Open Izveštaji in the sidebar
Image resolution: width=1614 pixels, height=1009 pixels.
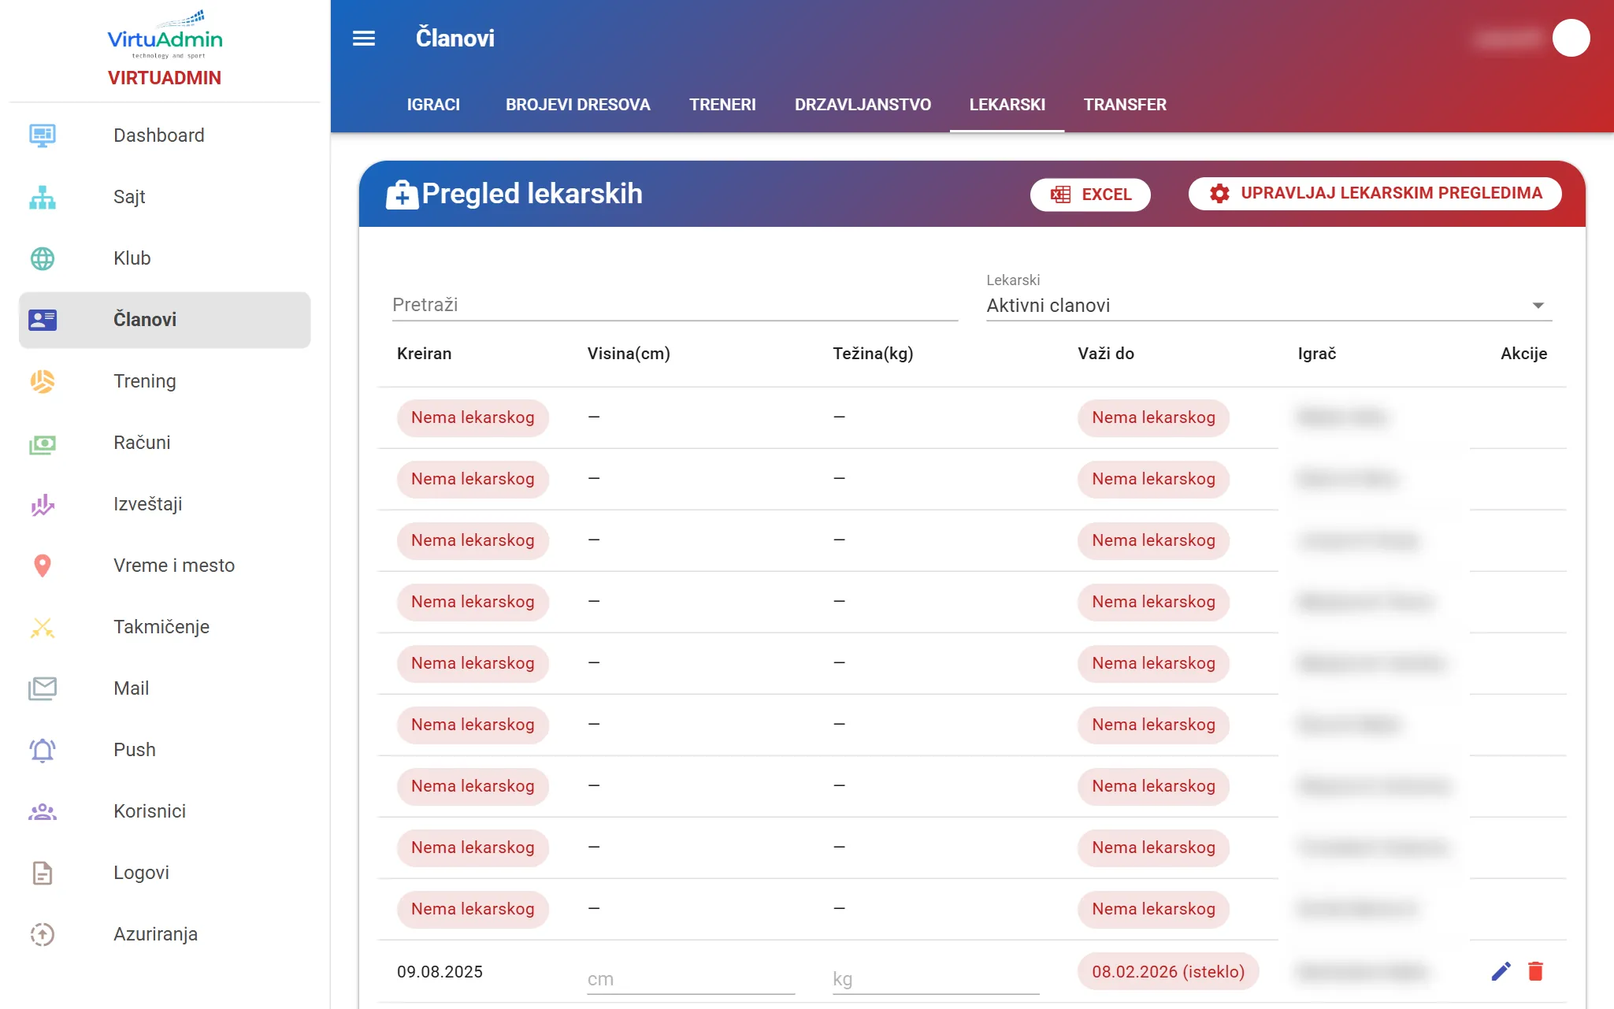click(165, 504)
